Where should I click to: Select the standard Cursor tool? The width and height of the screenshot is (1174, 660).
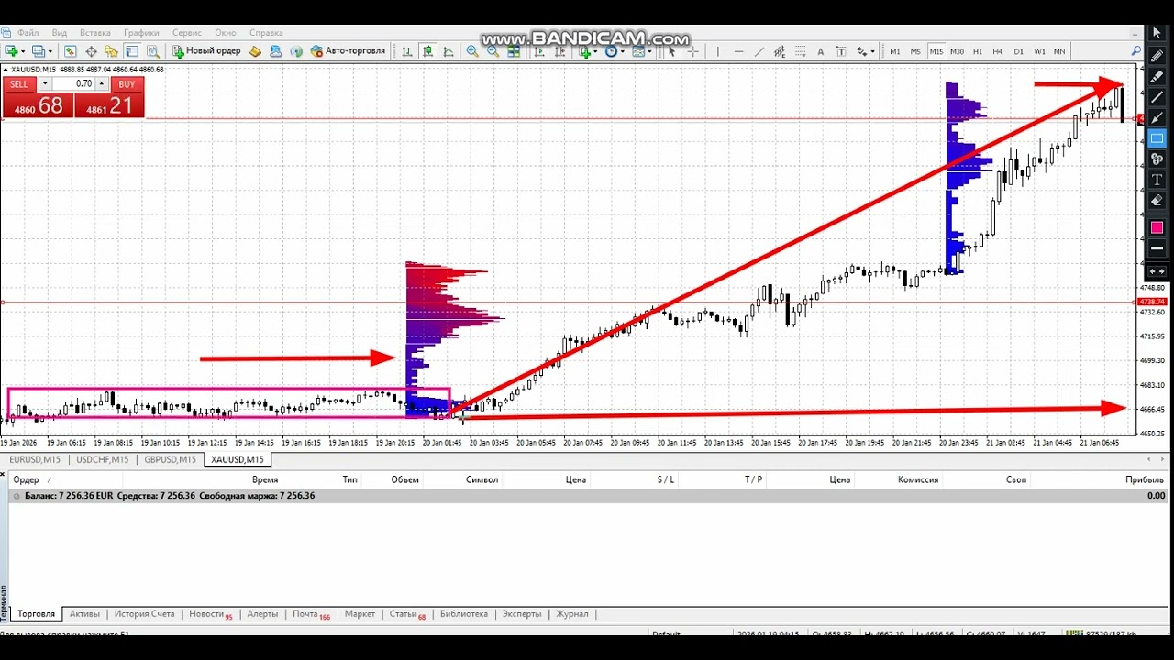click(671, 51)
